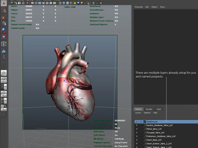Toggle the viewport grid icon
The image size is (198, 148).
tap(32, 3)
